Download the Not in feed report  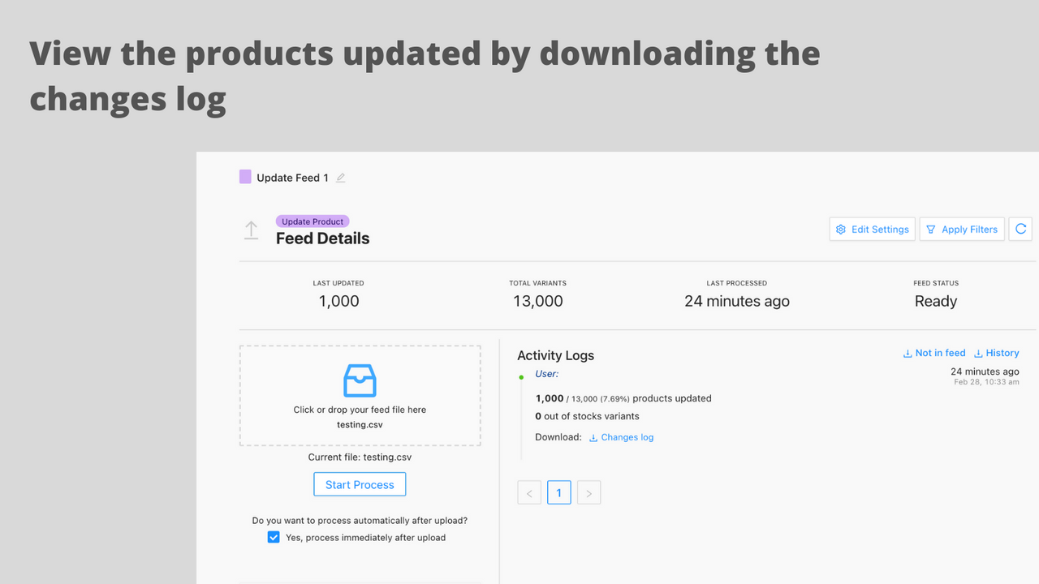click(x=934, y=353)
